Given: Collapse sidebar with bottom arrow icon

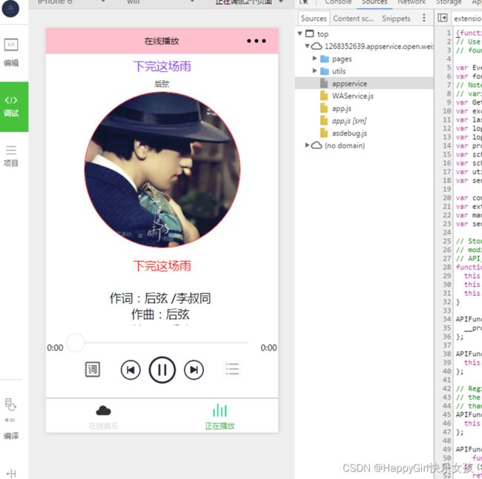Looking at the screenshot, I should tap(11, 474).
